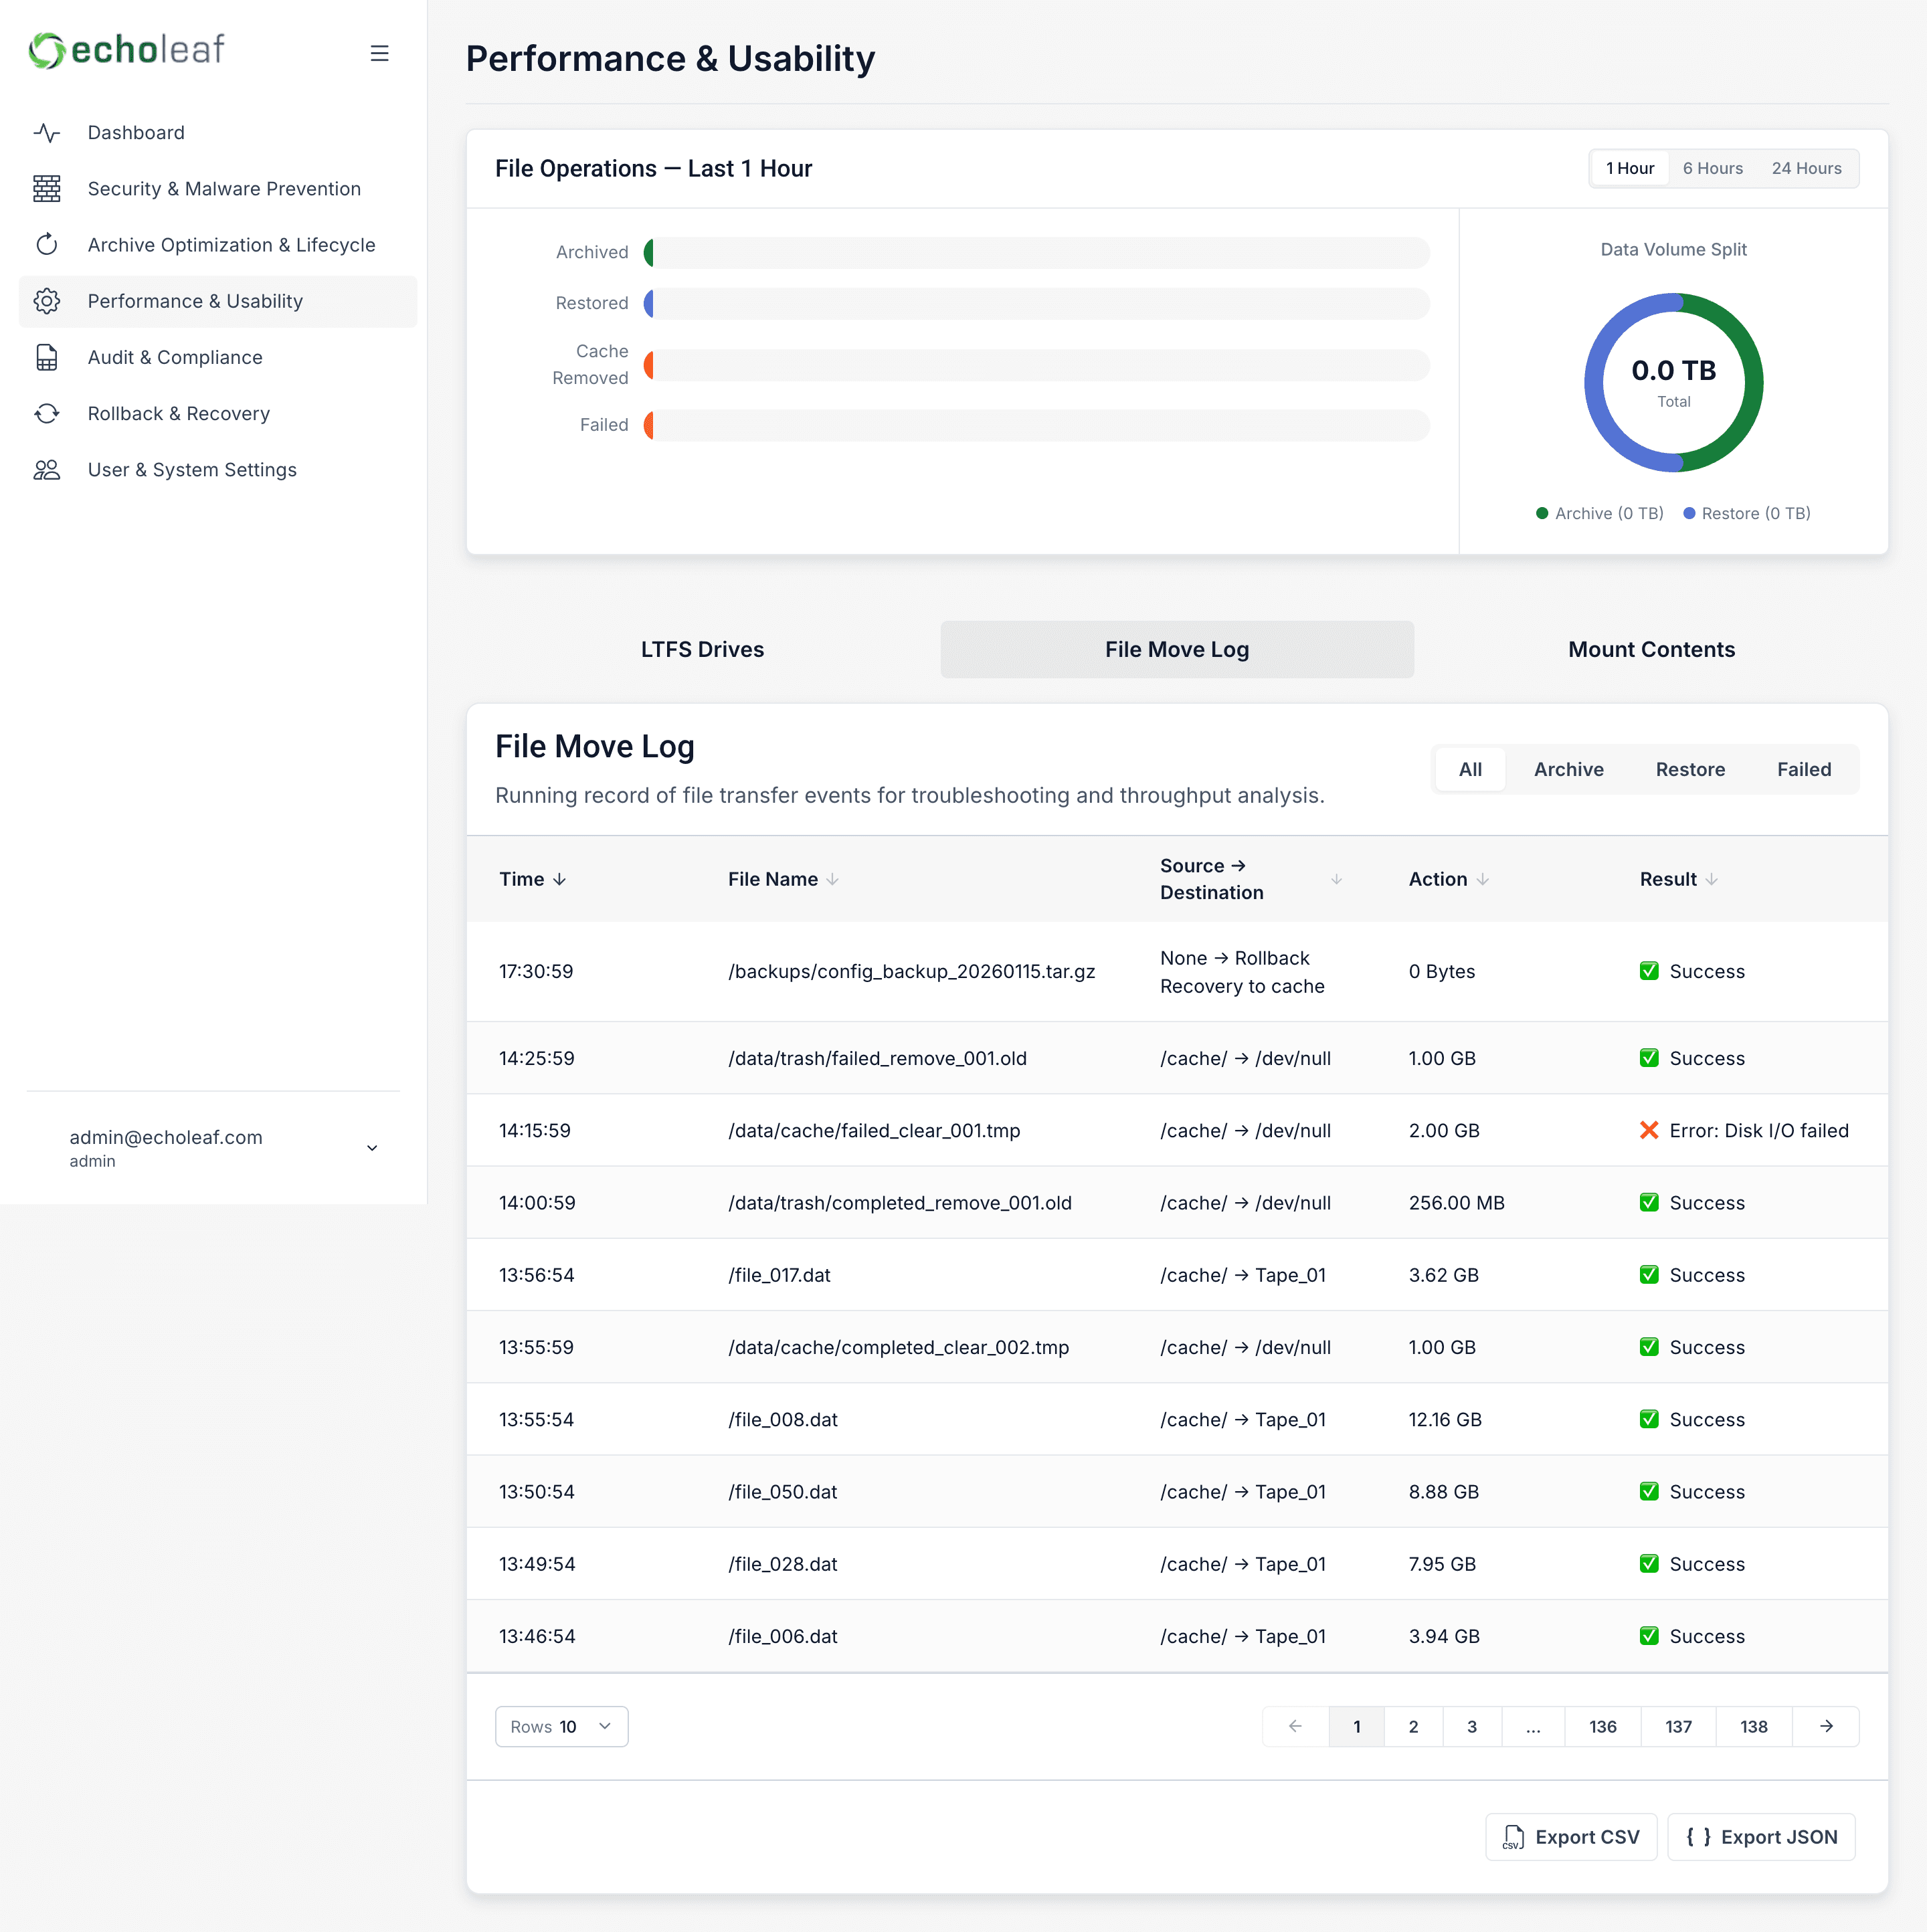Go to next page with arrow
The image size is (1927, 1932).
click(x=1826, y=1726)
